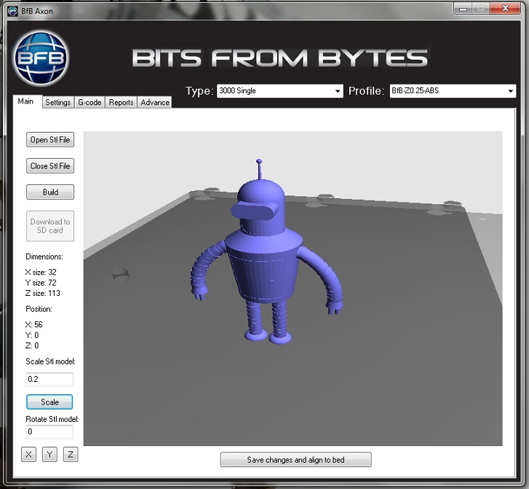The height and width of the screenshot is (489, 529).
Task: View the Reports tab
Action: point(121,103)
